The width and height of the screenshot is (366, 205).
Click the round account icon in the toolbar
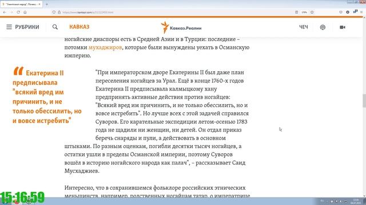(x=348, y=12)
